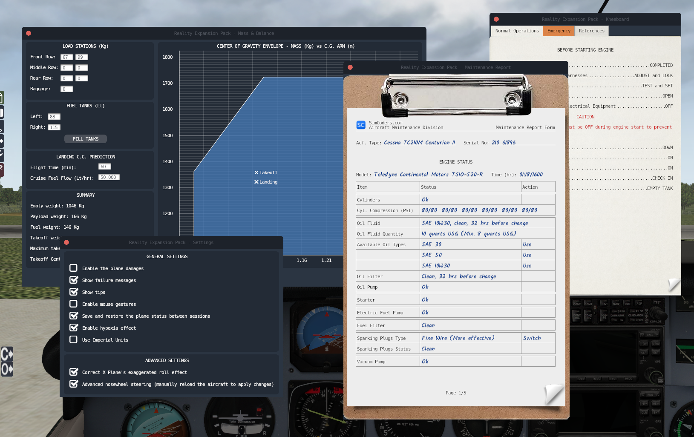
Task: Click MENU on the lower GNS 430
Action: click(x=656, y=403)
